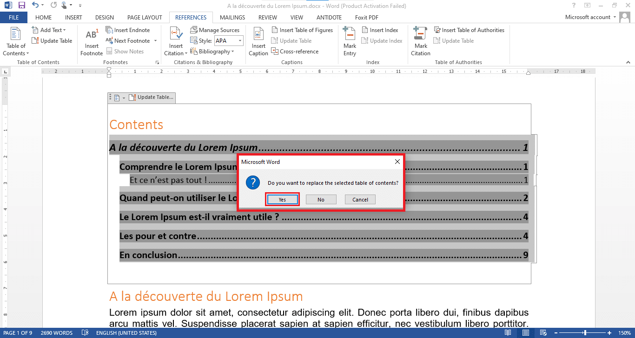Image resolution: width=635 pixels, height=338 pixels.
Task: Open Customize Quick Access Toolbar dropdown
Action: [x=80, y=6]
